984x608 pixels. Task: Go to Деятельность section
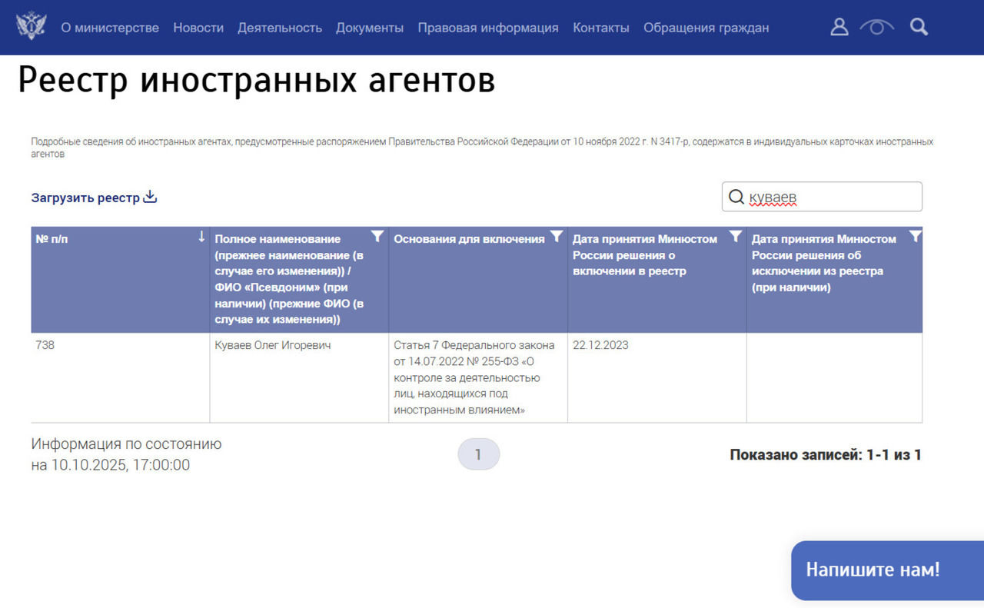[280, 28]
